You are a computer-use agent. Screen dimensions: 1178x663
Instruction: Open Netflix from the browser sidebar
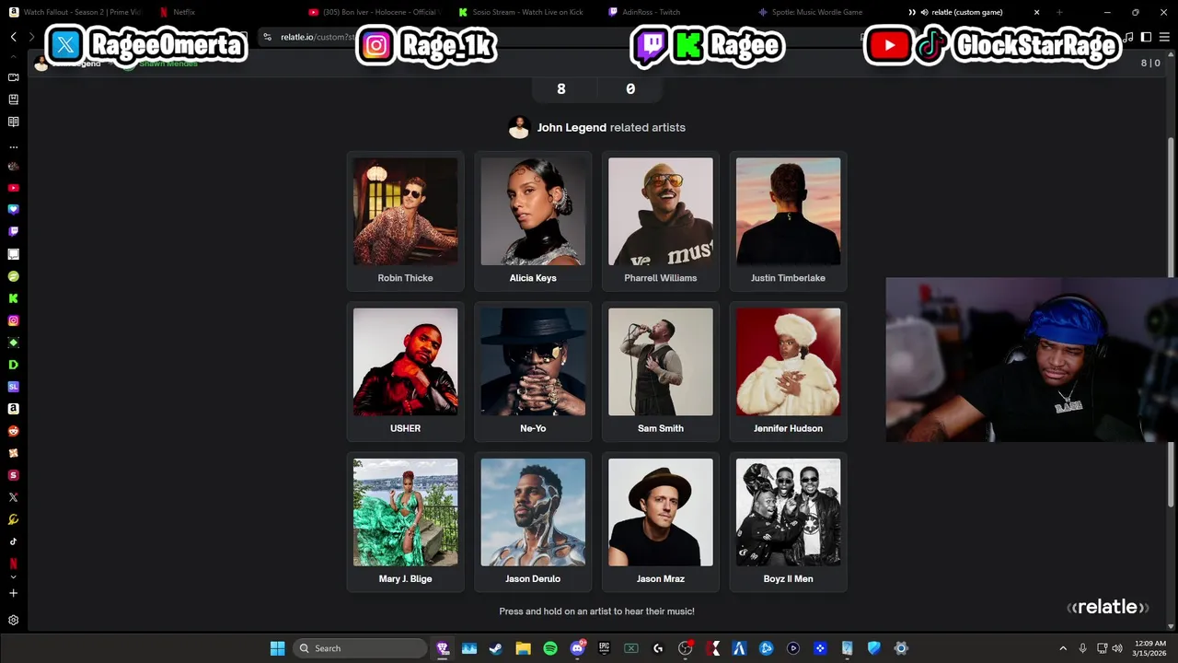coord(13,563)
